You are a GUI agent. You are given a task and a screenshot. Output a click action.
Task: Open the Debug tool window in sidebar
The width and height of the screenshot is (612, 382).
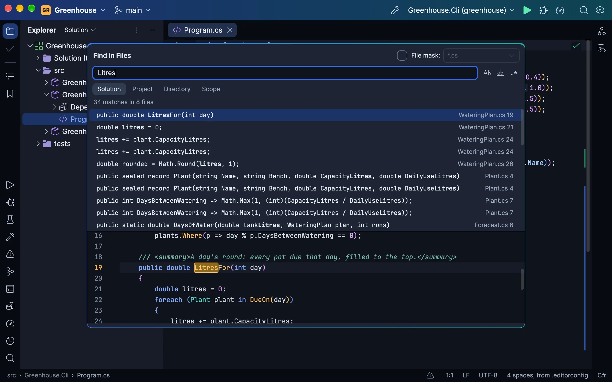coord(10,202)
